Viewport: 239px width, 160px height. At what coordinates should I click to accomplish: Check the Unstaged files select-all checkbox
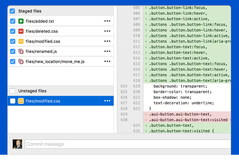point(12,91)
